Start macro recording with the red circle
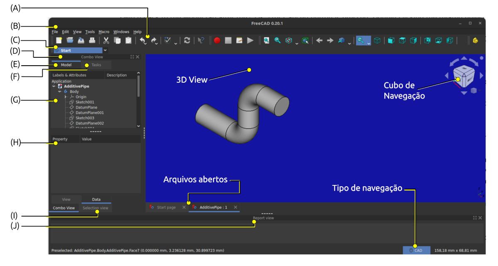 pos(217,40)
